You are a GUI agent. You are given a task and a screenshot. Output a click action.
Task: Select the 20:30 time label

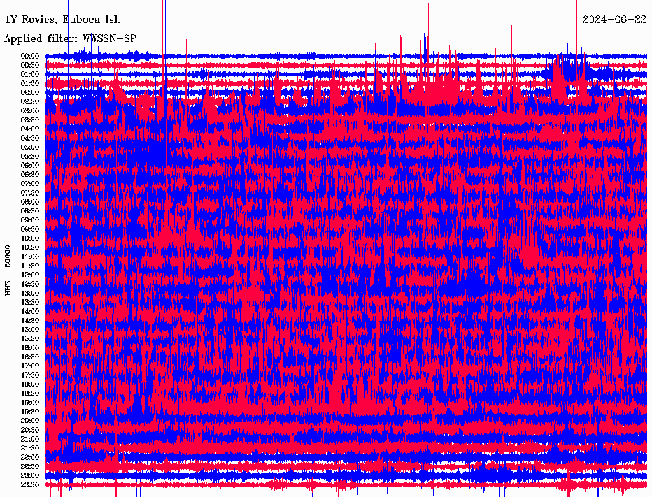coord(30,430)
